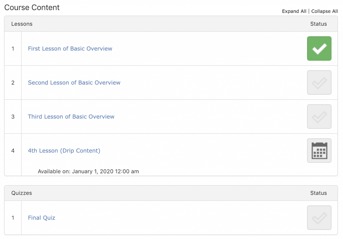Open First Lesson of Basic Overview

[x=70, y=49]
